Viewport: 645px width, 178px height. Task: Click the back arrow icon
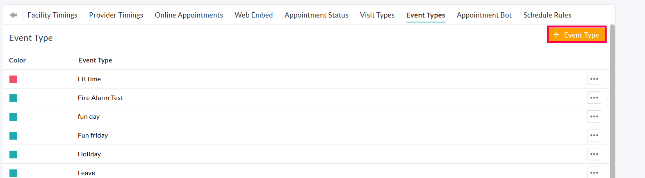(14, 15)
